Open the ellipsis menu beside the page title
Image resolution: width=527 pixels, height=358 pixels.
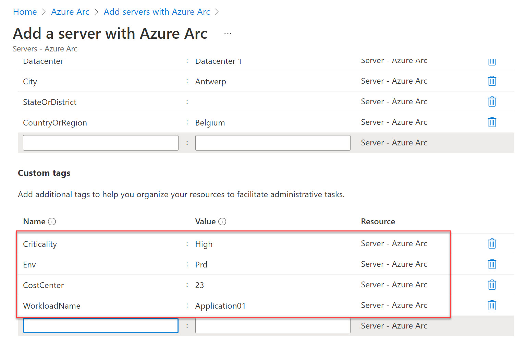[x=228, y=33]
